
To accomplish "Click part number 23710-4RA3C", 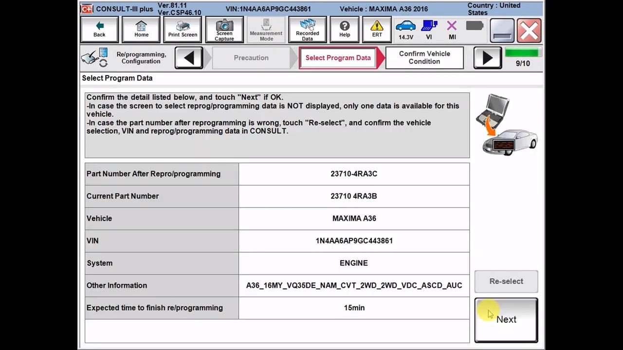I will pos(354,174).
